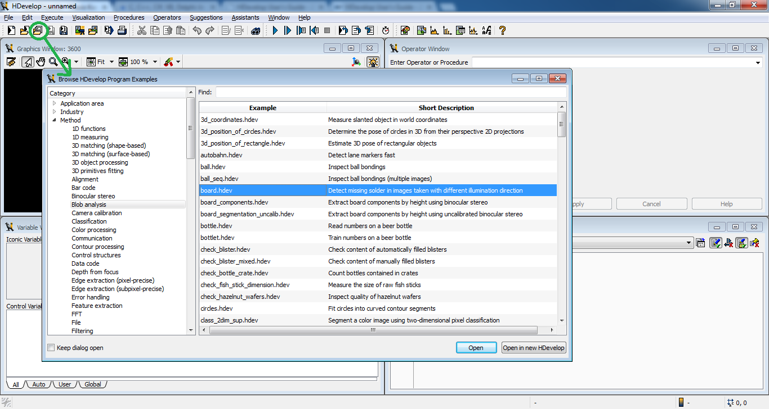Click the yellow question mark Help icon
769x409 pixels.
click(503, 30)
